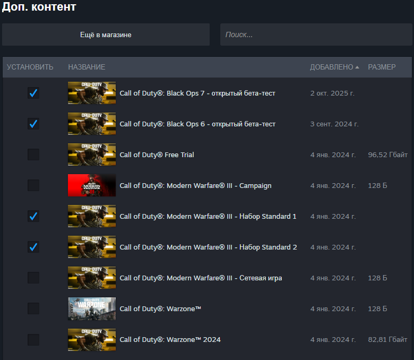Click the 128 Б size of Campaign

tap(377, 186)
